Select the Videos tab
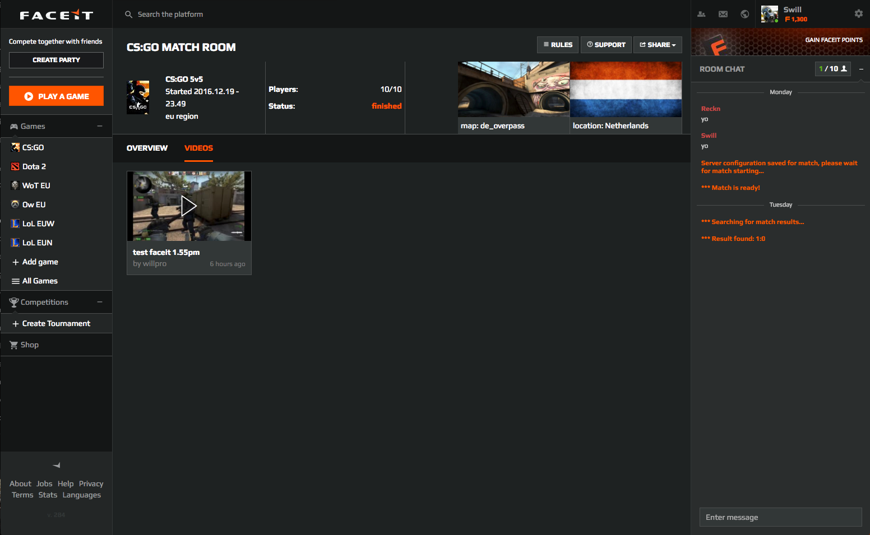 198,148
